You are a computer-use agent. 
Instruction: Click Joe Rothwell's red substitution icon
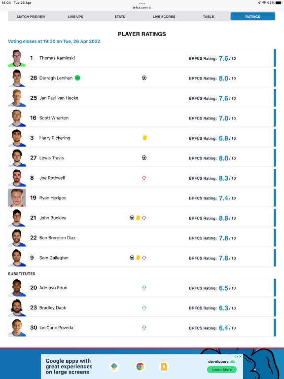coord(144,178)
